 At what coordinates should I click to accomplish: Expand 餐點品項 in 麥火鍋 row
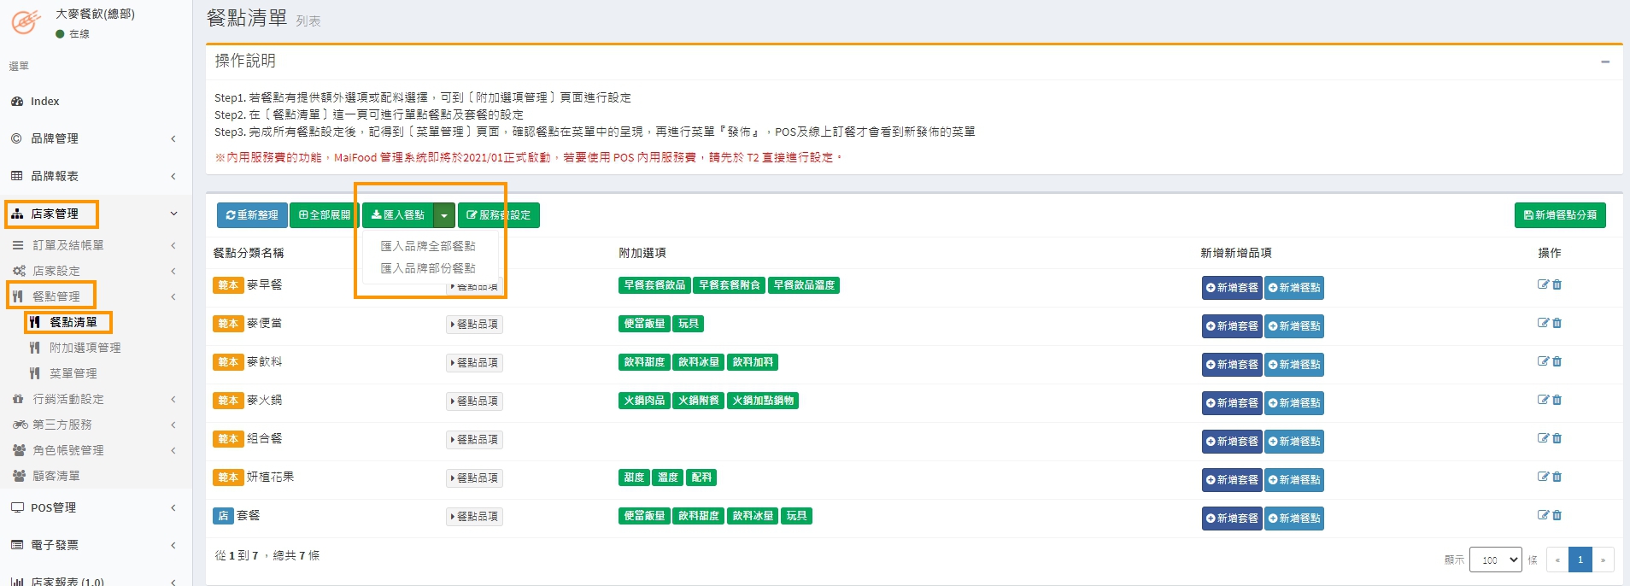tap(474, 401)
